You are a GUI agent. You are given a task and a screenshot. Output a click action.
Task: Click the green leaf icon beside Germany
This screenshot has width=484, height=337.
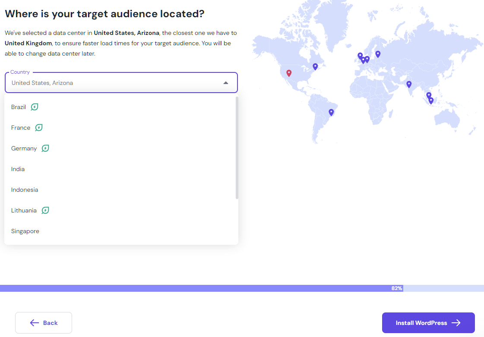[45, 148]
